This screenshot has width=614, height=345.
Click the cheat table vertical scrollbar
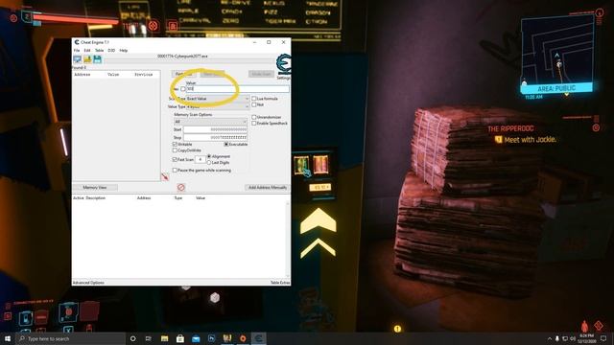(x=288, y=240)
